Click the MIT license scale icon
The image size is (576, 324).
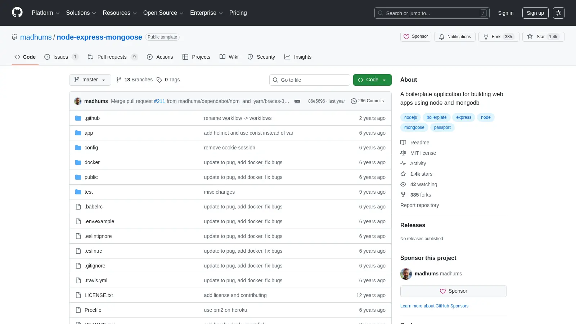tap(403, 153)
